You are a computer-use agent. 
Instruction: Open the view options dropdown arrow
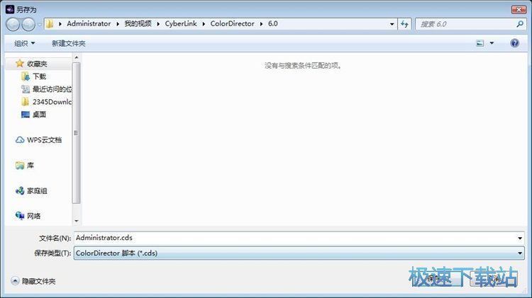tap(492, 43)
